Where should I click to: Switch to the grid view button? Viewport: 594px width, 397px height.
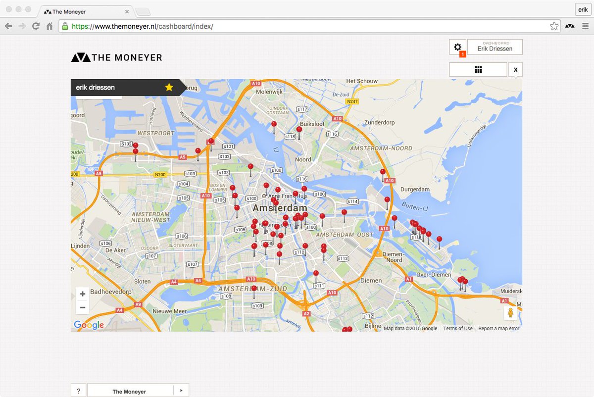[478, 70]
